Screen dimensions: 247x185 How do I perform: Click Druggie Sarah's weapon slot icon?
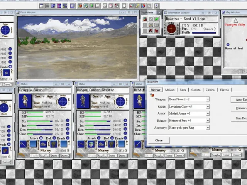click(23, 144)
